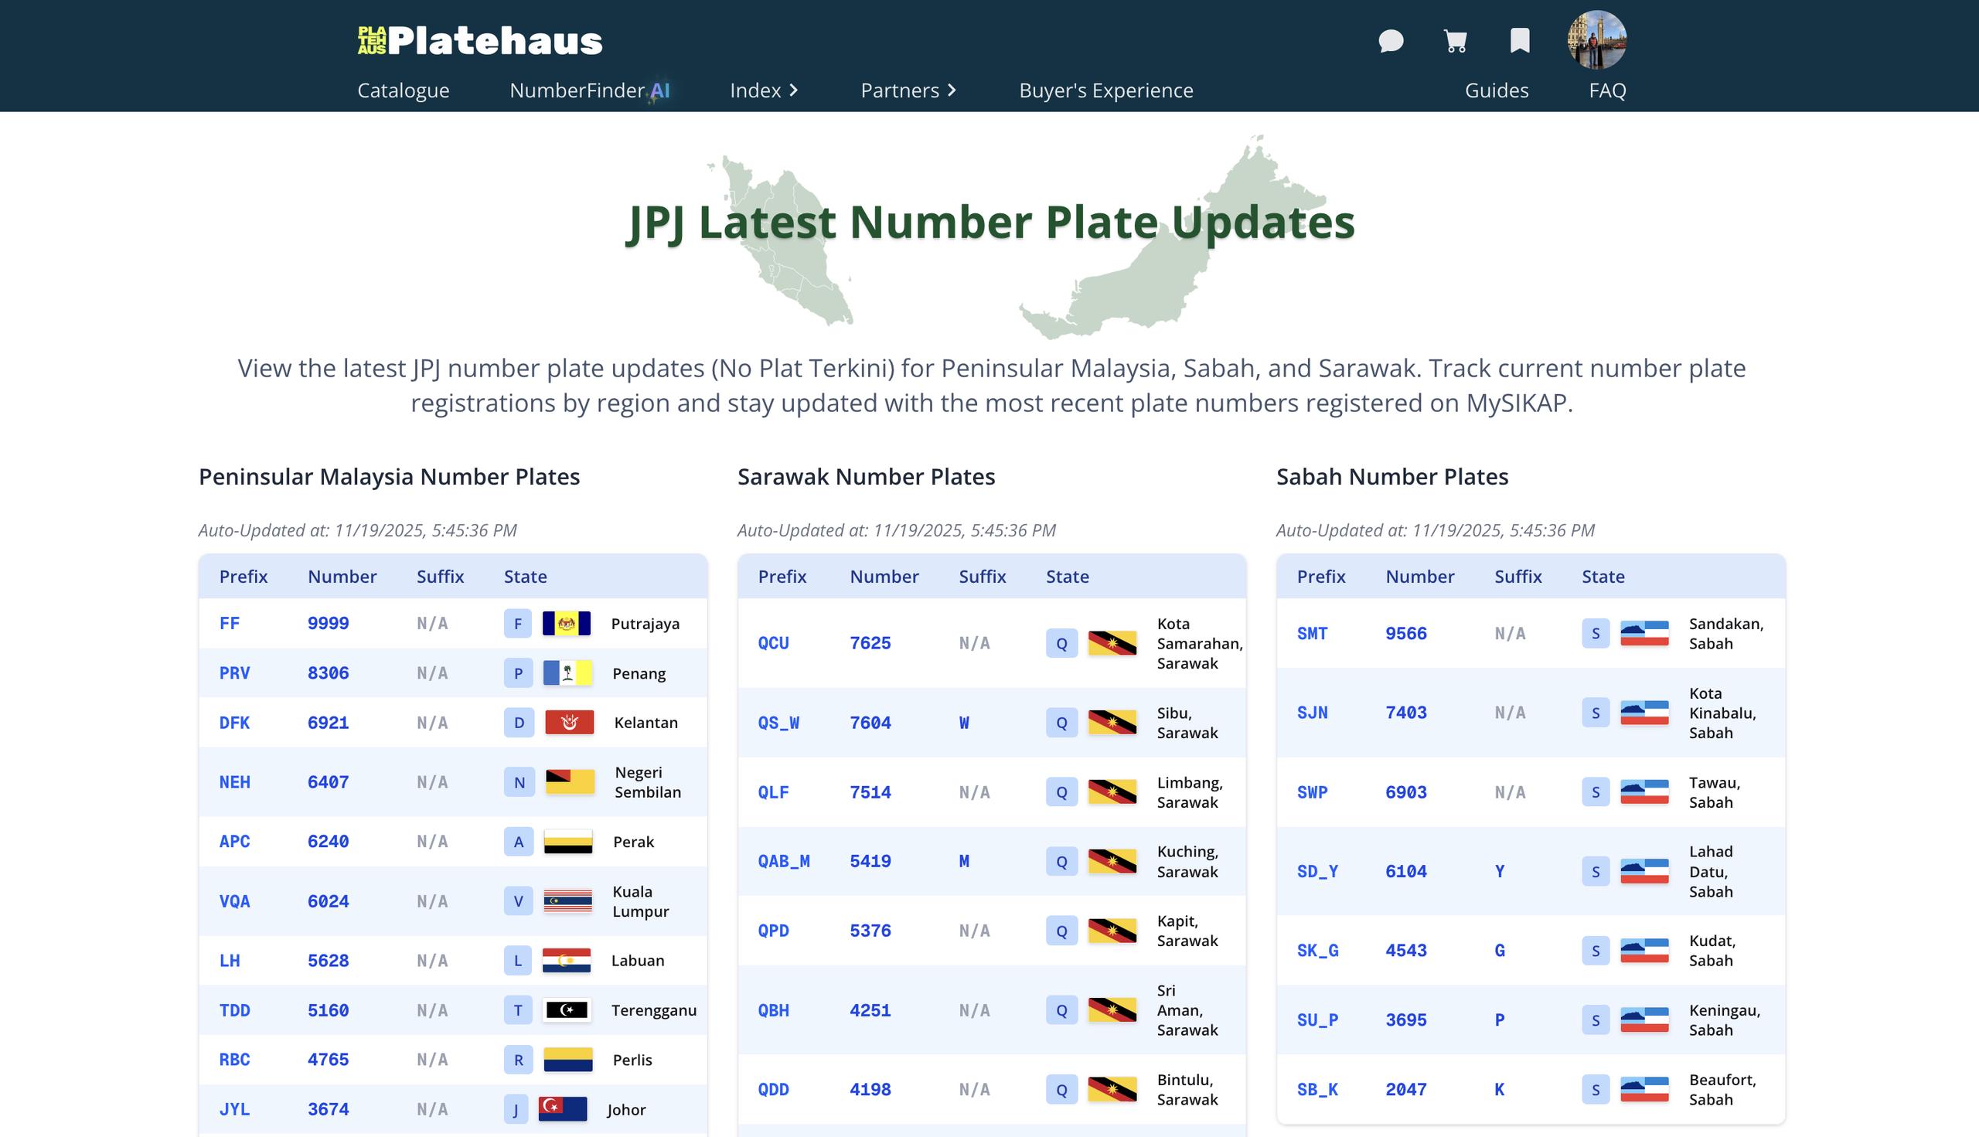Click the Sarawak flag in QCU row
The height and width of the screenshot is (1137, 1979).
click(x=1112, y=643)
